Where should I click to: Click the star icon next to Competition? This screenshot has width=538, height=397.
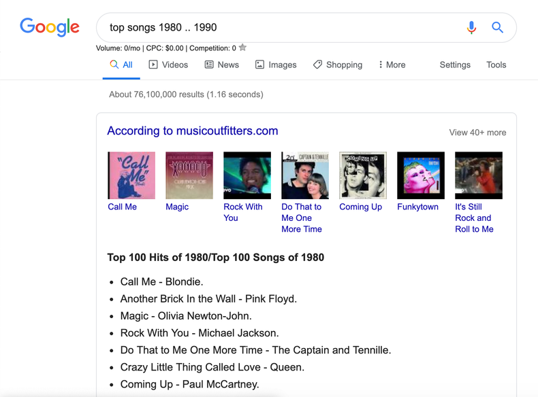tap(242, 48)
